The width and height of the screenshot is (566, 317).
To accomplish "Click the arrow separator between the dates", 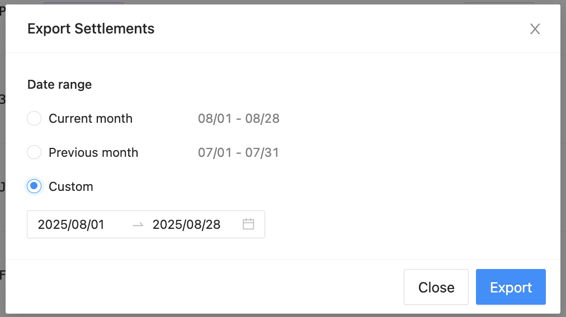I will 138,224.
